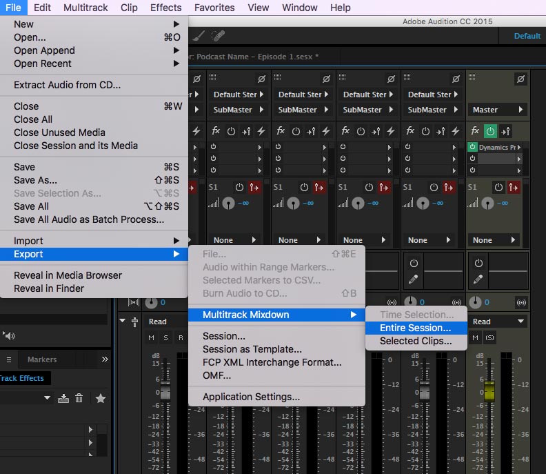Viewport: 546px width, 474px height.
Task: Click the Master track S1 send knob
Action: 489,204
